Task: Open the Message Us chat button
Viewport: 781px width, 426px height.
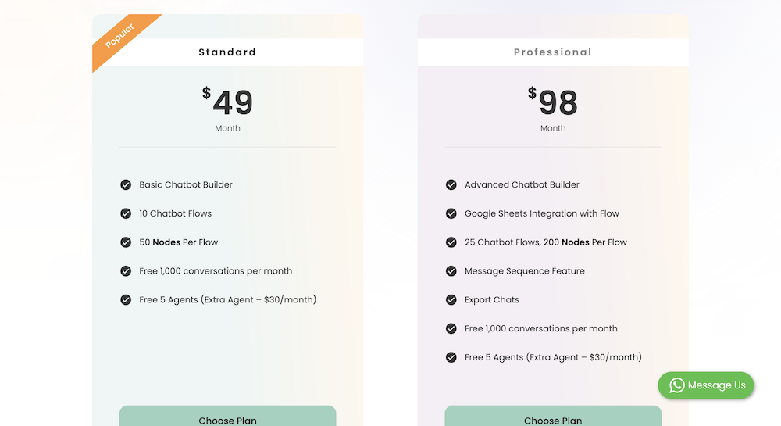Action: tap(706, 385)
